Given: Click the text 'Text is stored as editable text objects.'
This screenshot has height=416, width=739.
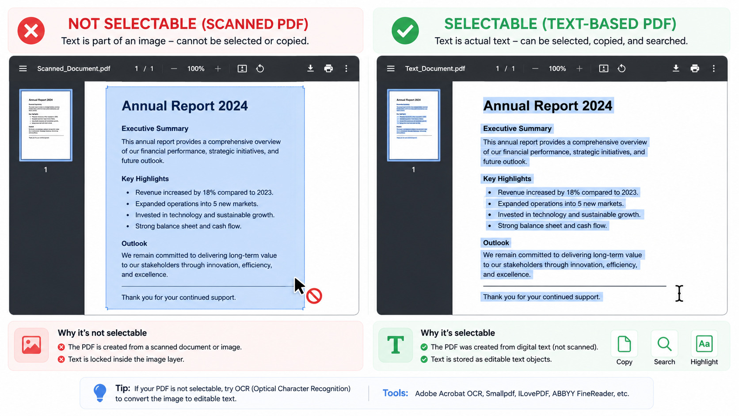Looking at the screenshot, I should point(491,359).
